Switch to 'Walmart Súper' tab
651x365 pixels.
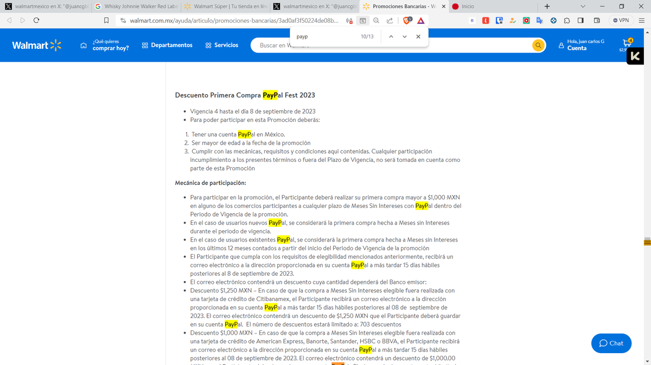[x=225, y=6]
